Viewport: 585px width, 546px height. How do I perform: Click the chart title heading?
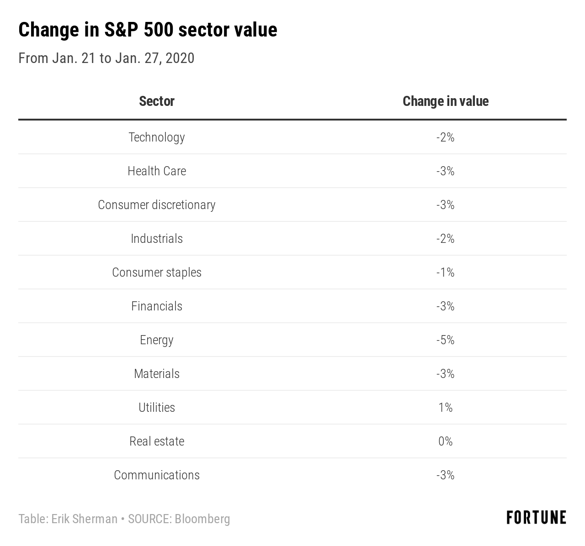(x=148, y=30)
